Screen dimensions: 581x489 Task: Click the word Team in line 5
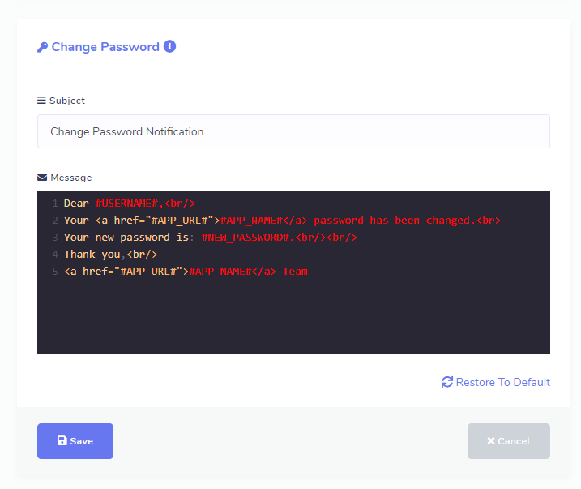[295, 272]
